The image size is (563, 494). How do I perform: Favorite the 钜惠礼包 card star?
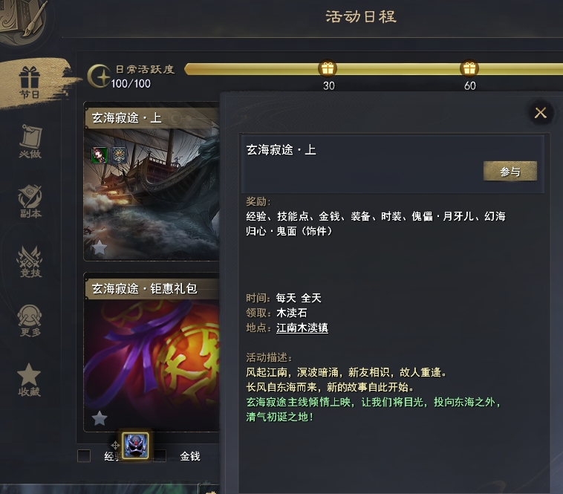[x=100, y=418]
